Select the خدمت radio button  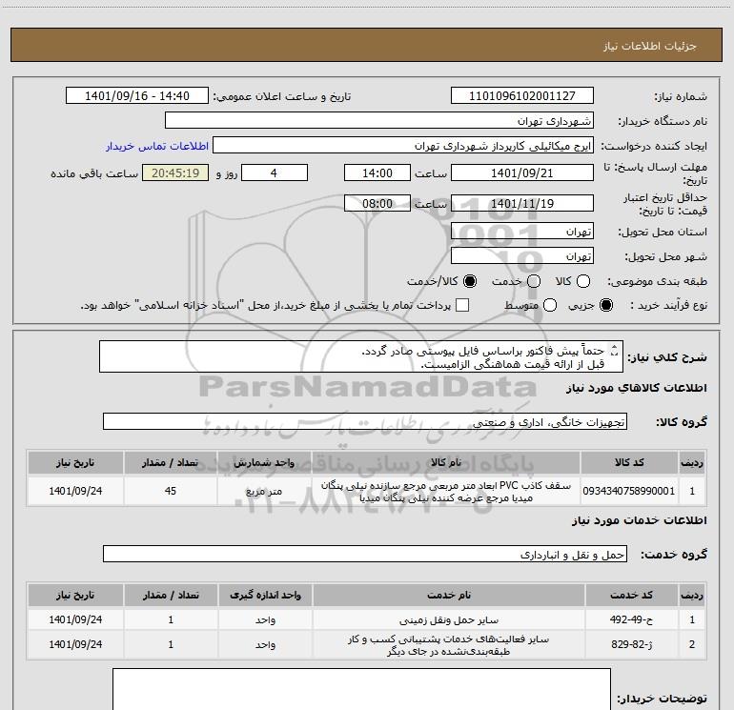click(x=534, y=281)
